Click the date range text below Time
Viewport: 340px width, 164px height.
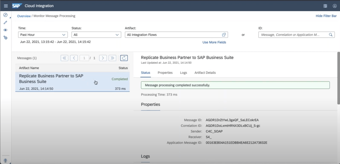coord(55,42)
